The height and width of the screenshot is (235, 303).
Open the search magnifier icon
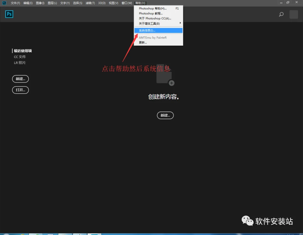281,14
